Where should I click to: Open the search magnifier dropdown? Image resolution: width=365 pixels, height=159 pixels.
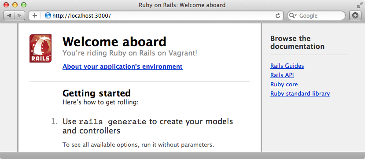point(293,15)
